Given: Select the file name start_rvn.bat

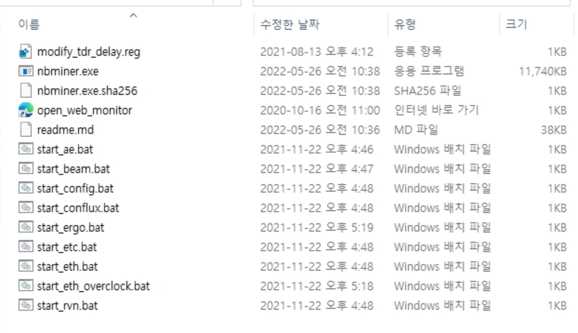Looking at the screenshot, I should (x=67, y=305).
